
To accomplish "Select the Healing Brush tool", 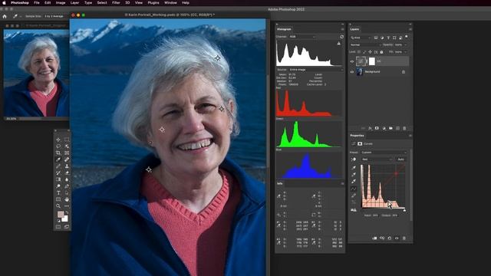I will click(x=67, y=159).
